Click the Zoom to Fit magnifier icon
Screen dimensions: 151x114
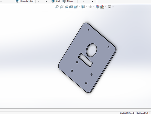click(57, 7)
